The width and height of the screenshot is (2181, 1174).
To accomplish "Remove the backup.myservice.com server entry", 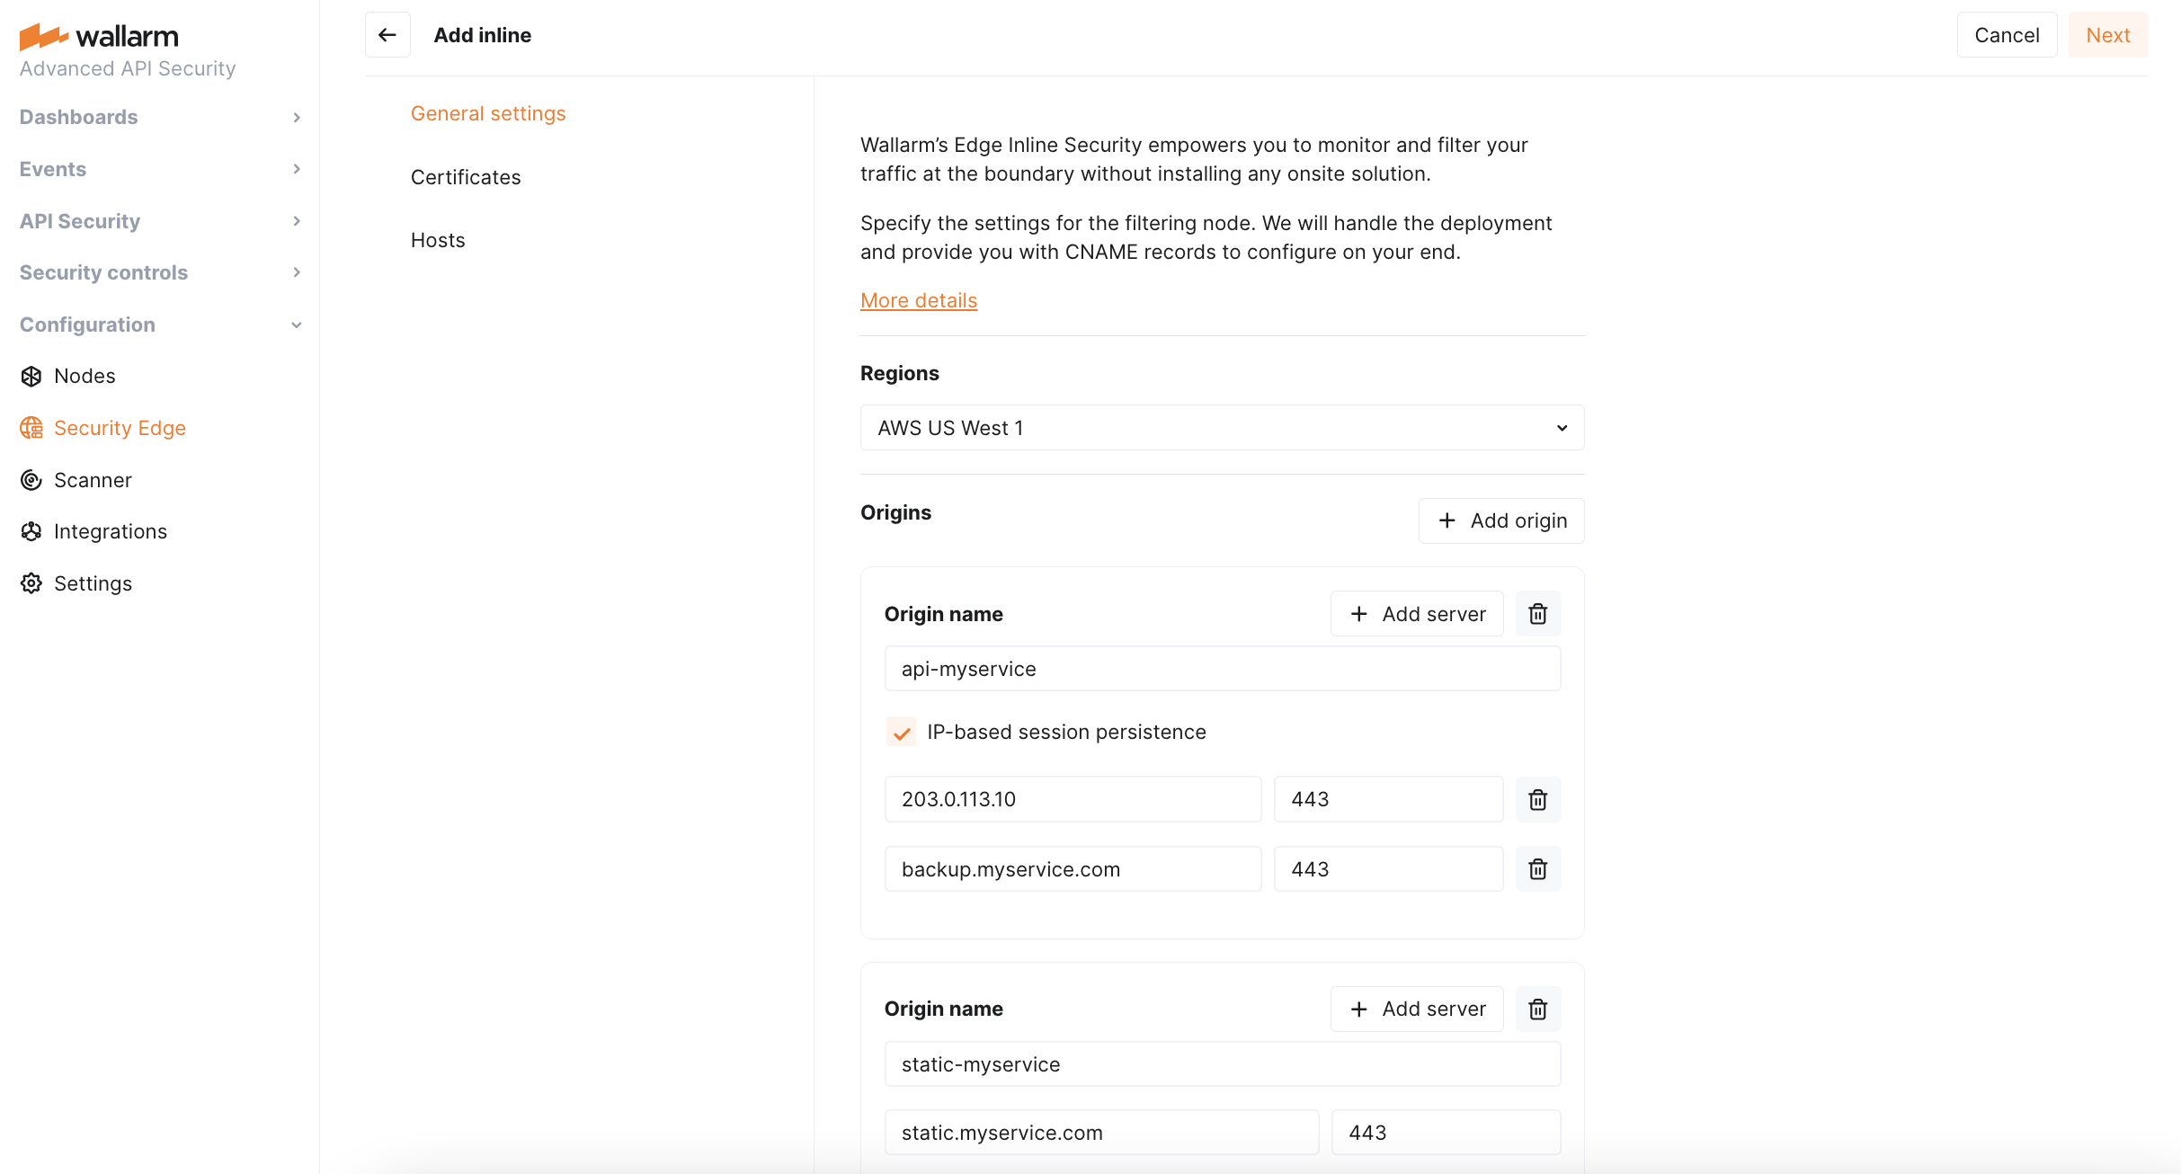I will pyautogui.click(x=1537, y=869).
